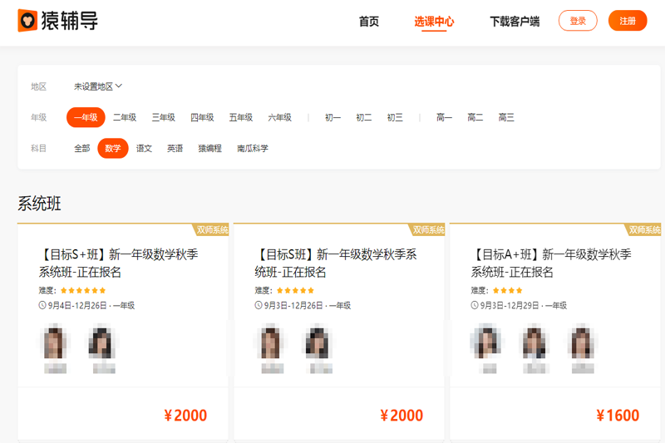Click the orange 注册 button
The height and width of the screenshot is (443, 665).
coord(628,21)
